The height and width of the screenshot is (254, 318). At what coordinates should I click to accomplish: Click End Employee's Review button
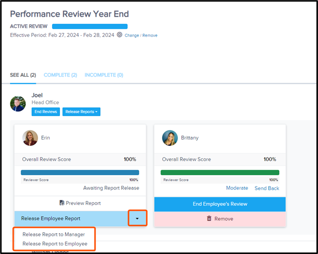click(220, 204)
